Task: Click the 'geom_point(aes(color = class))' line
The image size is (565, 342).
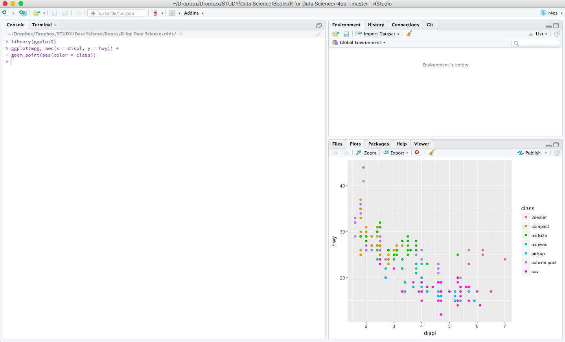Action: point(53,55)
